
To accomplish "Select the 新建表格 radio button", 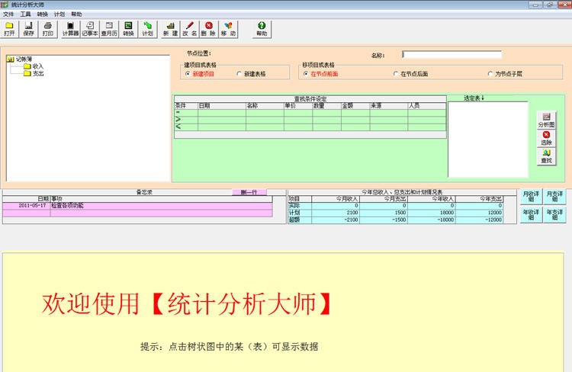I will click(239, 74).
